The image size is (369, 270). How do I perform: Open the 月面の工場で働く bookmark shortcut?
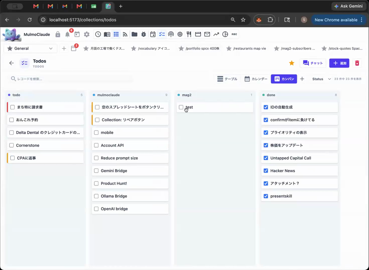tap(104, 48)
